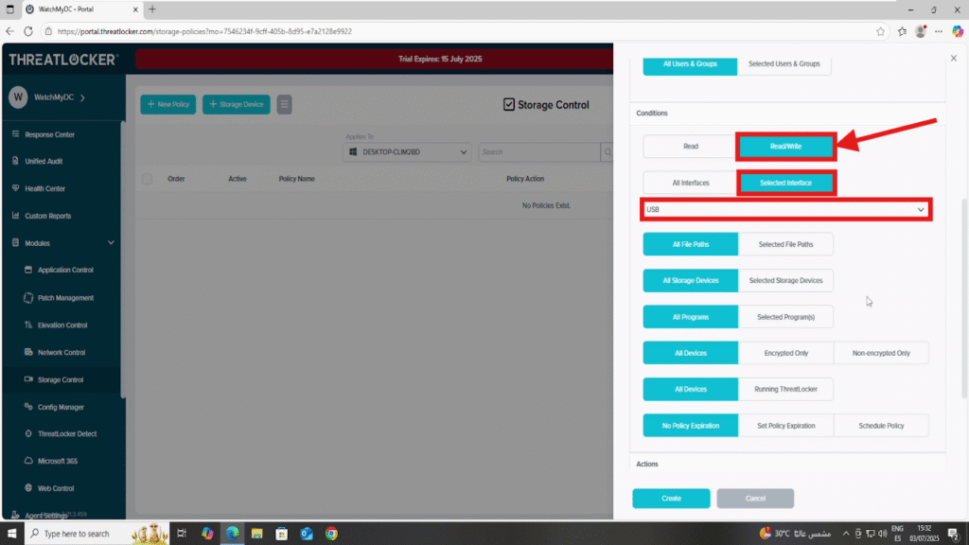Choose Selected Users & Groups option
969x545 pixels.
pos(784,64)
